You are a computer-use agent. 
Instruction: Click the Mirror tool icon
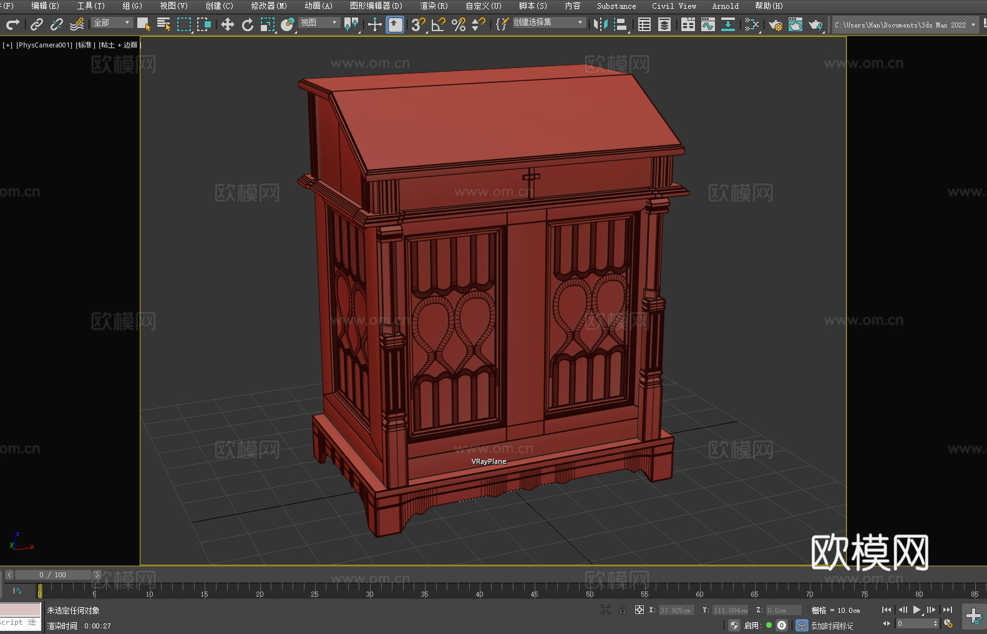pos(601,24)
